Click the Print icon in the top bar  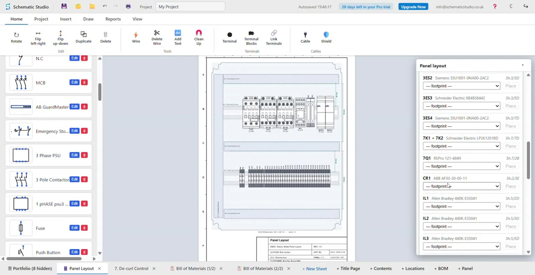coord(128,6)
